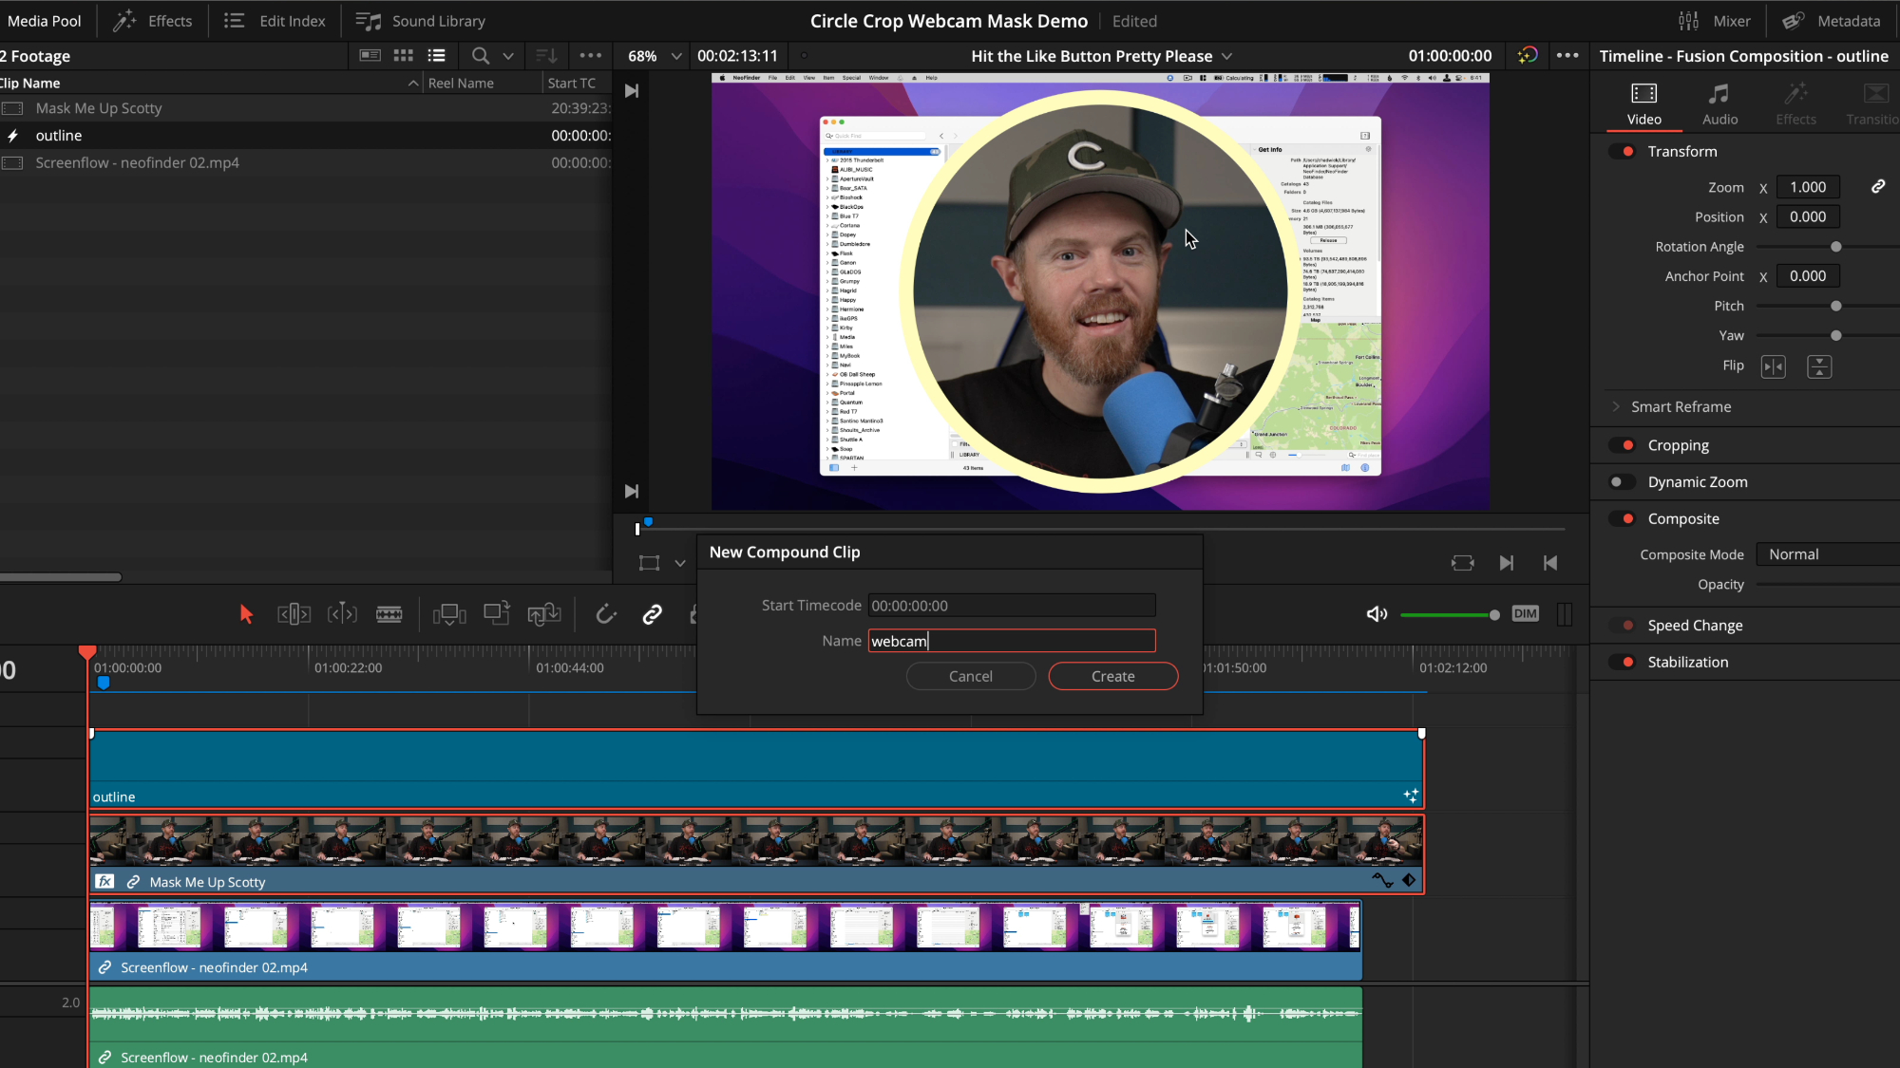Click the Flip Horizontal icon in Transform
The image size is (1900, 1068).
click(x=1773, y=366)
